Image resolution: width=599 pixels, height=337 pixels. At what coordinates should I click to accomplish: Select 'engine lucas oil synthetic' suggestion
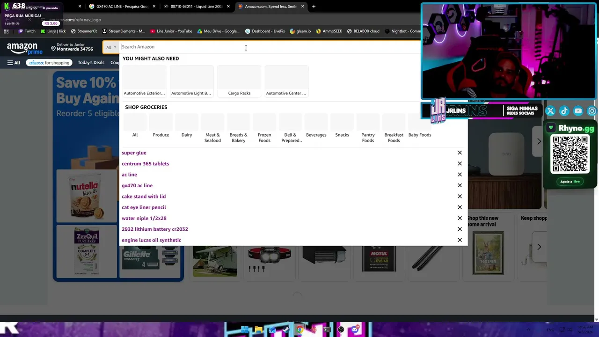point(151,240)
